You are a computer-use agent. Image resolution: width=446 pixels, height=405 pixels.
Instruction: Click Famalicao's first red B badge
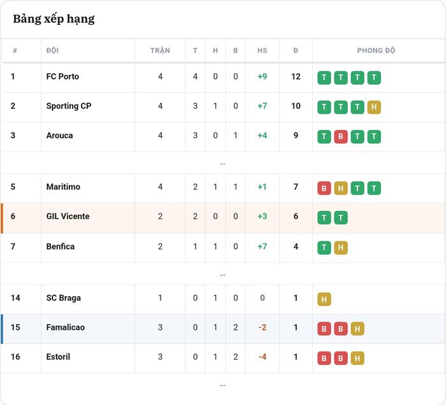(x=324, y=329)
